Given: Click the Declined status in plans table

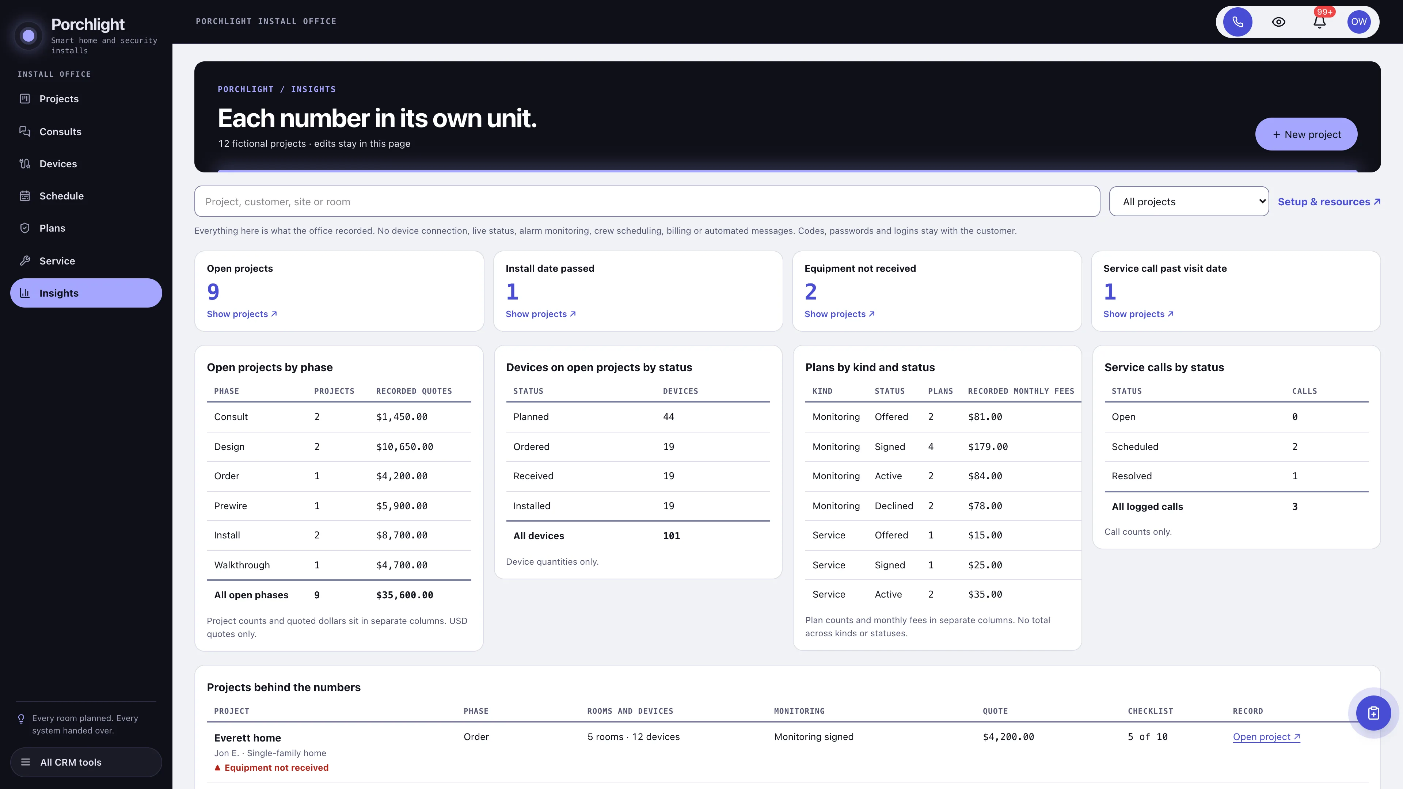Looking at the screenshot, I should 894,505.
